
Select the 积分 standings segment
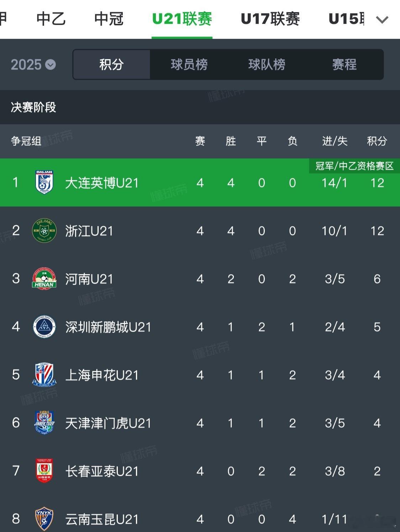[111, 64]
